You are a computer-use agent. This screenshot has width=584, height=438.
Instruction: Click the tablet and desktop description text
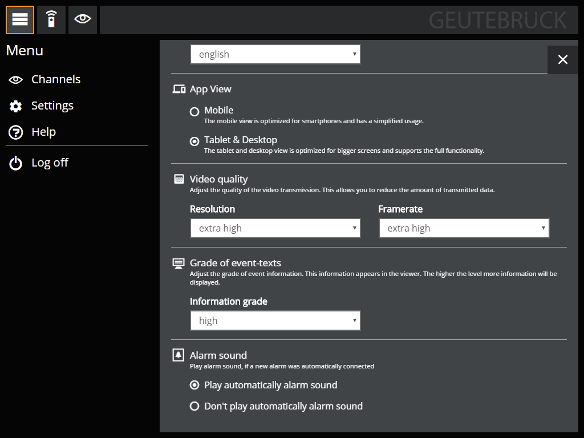tap(344, 151)
